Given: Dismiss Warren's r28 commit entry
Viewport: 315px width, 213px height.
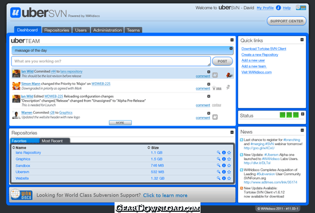Looking at the screenshot, I should 208,113.
